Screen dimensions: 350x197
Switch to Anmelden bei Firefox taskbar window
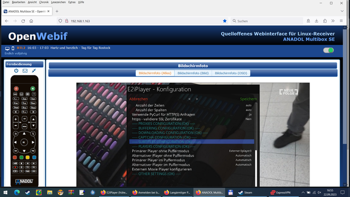(x=146, y=192)
